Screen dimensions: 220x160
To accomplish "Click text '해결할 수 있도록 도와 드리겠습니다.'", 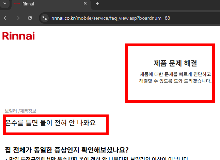I will click(x=175, y=81).
